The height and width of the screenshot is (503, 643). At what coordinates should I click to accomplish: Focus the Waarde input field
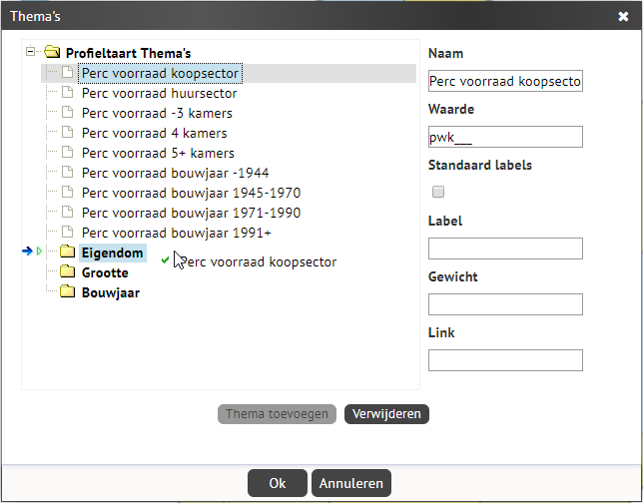point(505,137)
